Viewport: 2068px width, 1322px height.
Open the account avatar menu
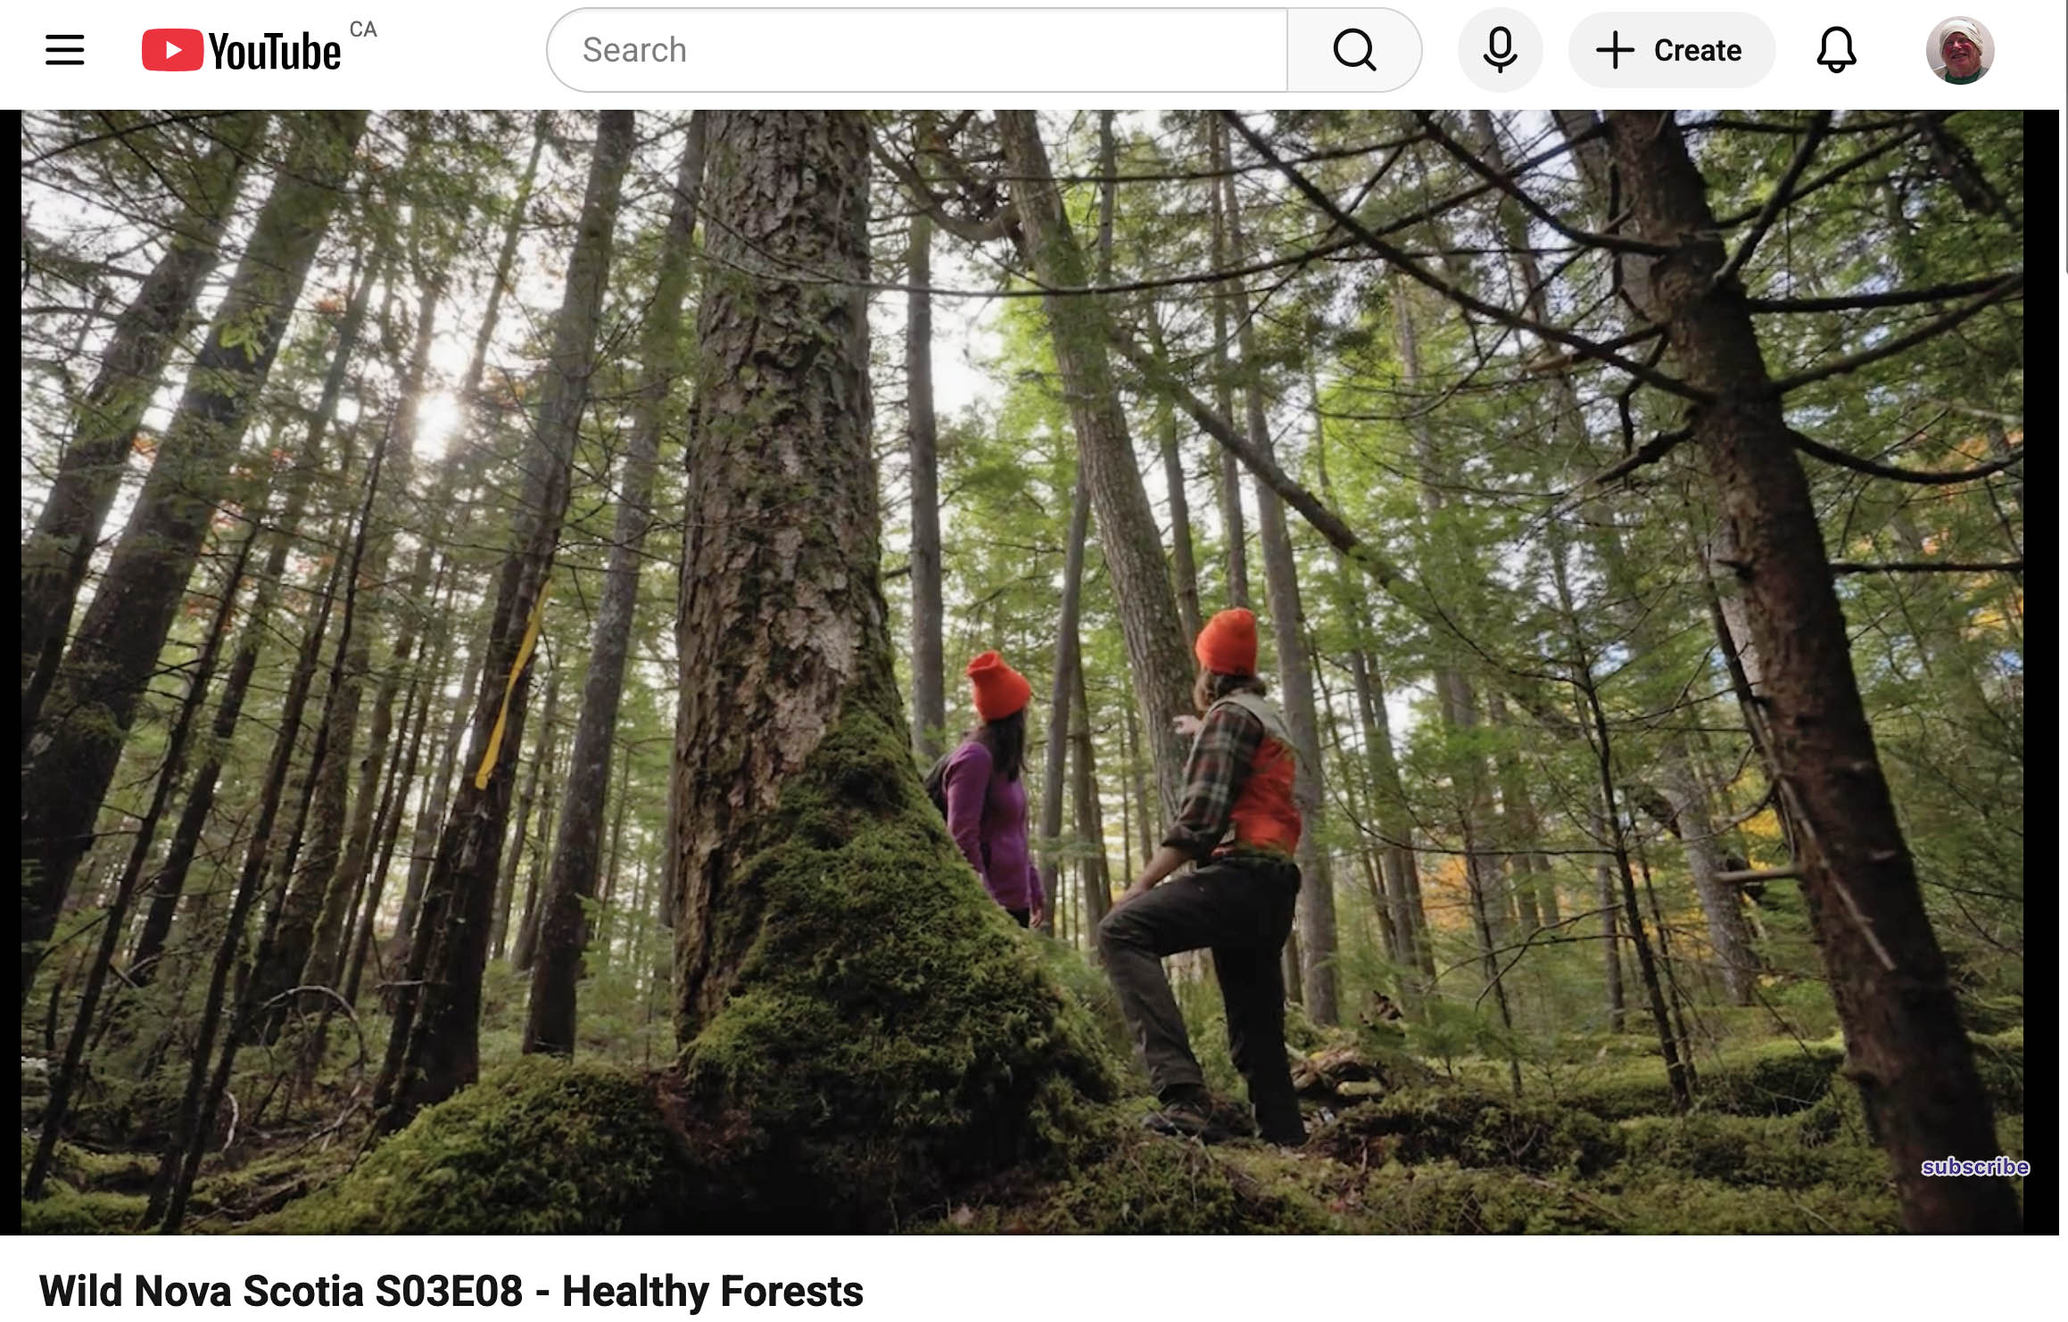coord(1959,50)
